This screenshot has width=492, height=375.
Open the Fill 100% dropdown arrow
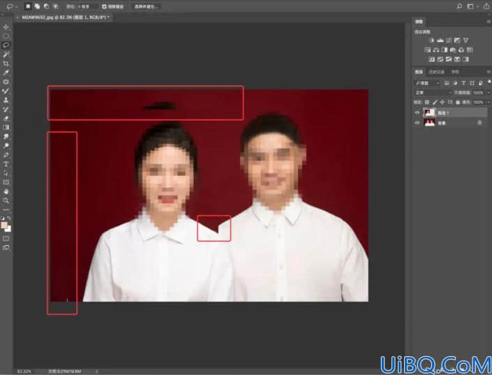[x=489, y=103]
